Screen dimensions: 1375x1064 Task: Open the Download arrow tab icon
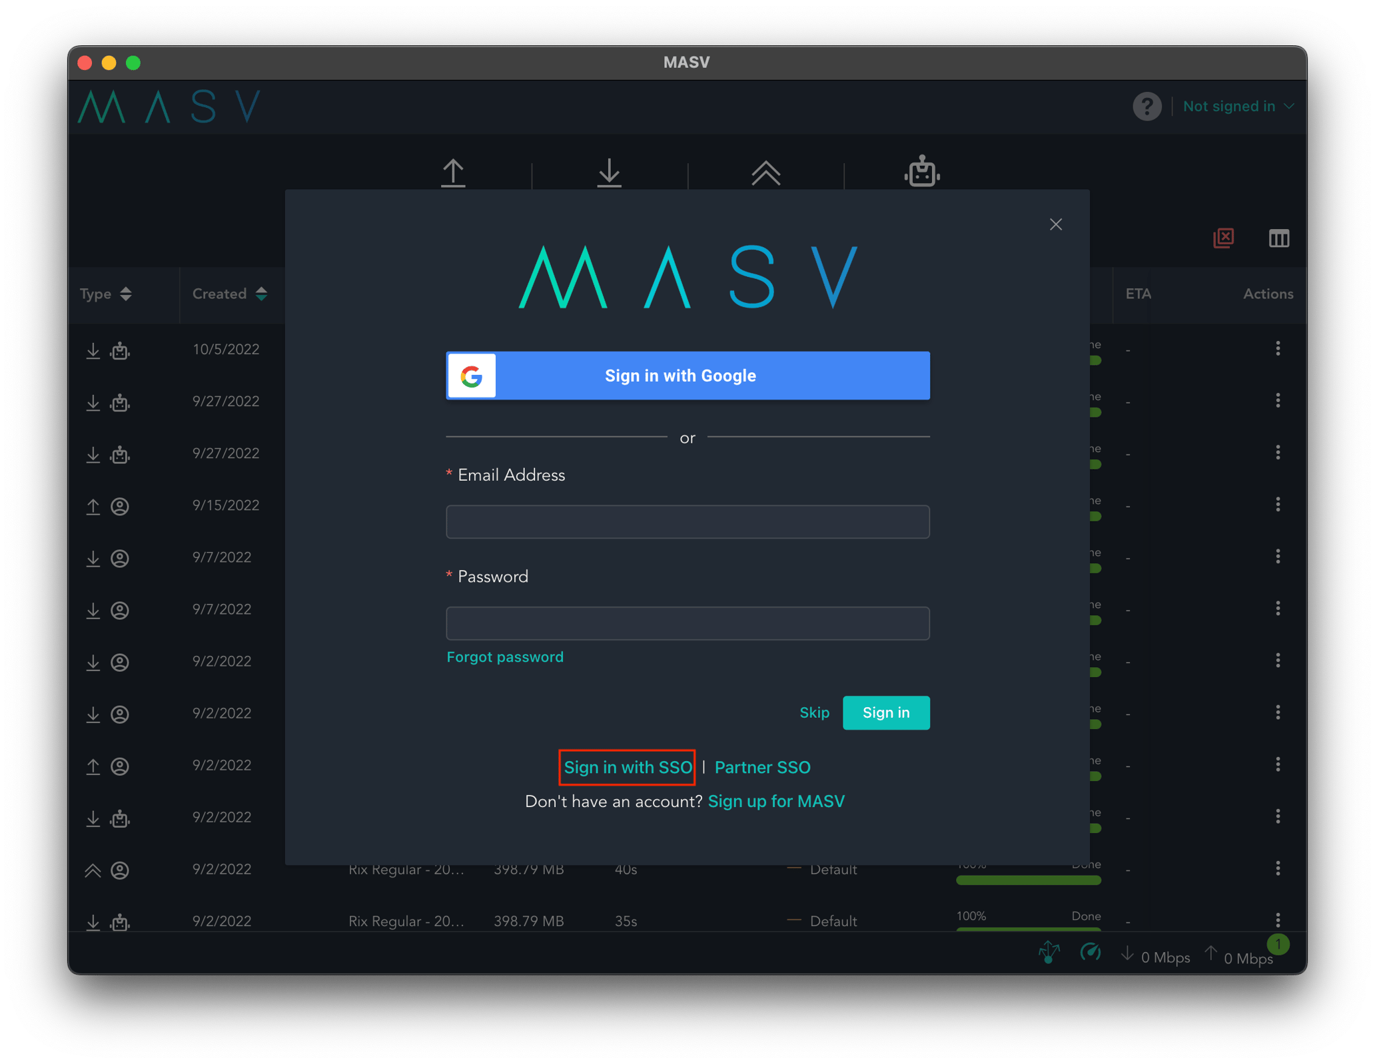[609, 172]
